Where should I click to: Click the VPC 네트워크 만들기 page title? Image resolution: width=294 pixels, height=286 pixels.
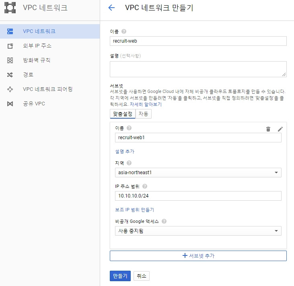(x=159, y=8)
